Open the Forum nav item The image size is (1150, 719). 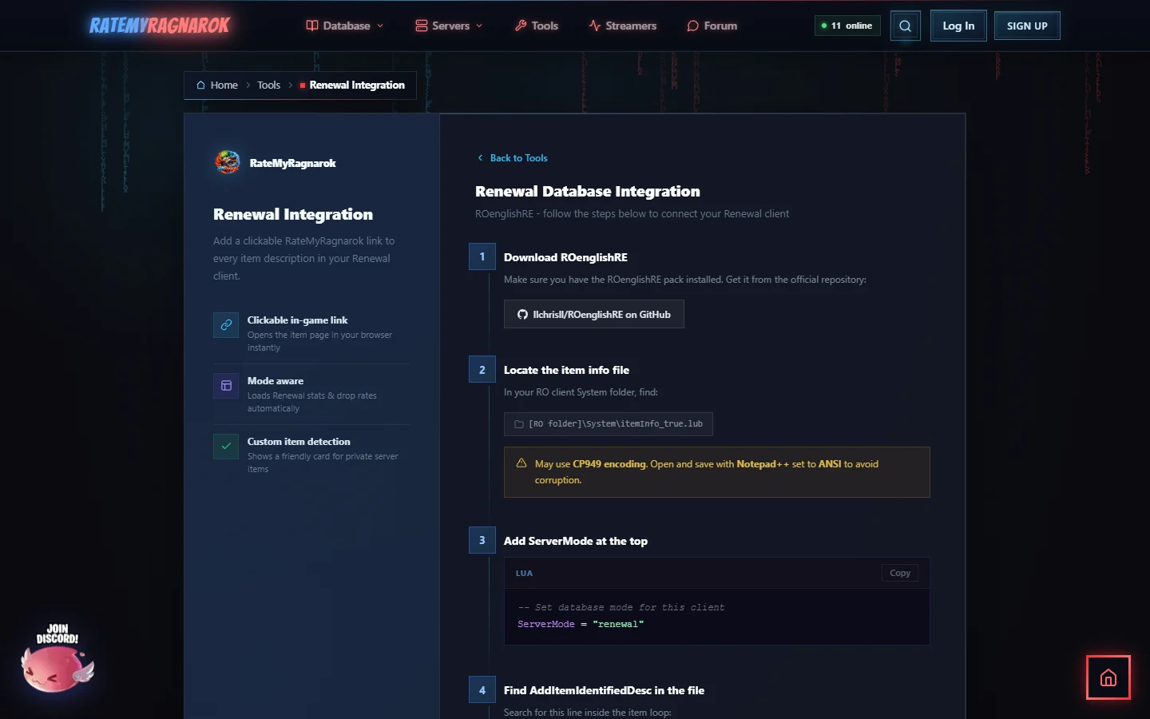point(712,26)
